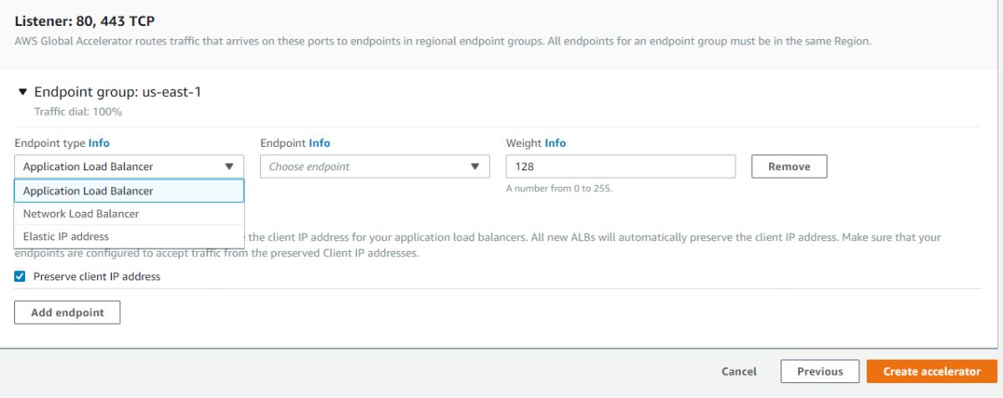
Task: Open Info link beside Weight label
Action: (555, 143)
